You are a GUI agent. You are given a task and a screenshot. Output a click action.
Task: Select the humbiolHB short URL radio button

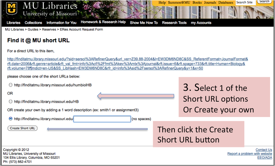click(11, 85)
